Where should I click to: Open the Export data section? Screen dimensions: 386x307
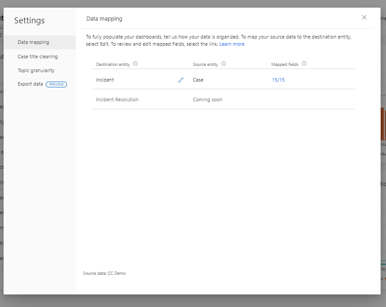point(30,84)
